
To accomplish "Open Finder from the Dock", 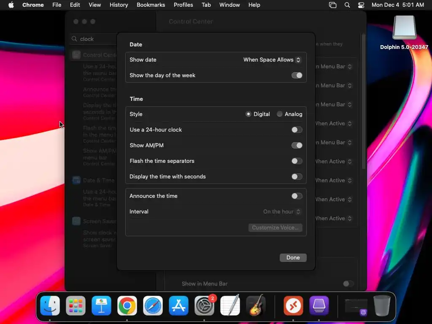I will click(50, 305).
